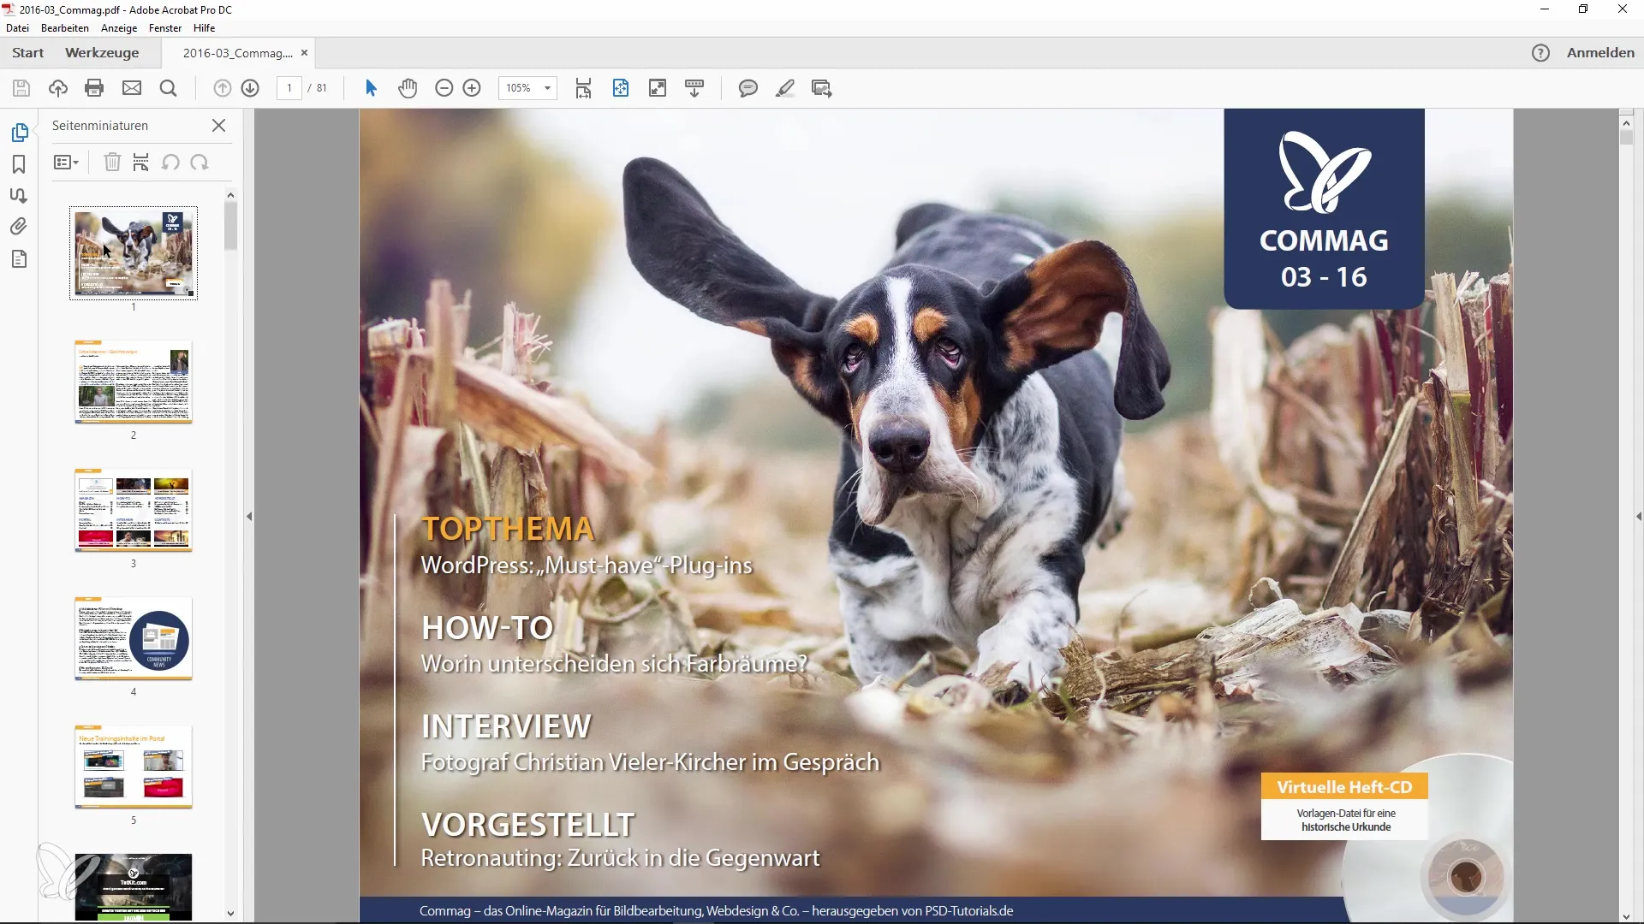Open thumbnails options dropdown menu

coord(66,162)
